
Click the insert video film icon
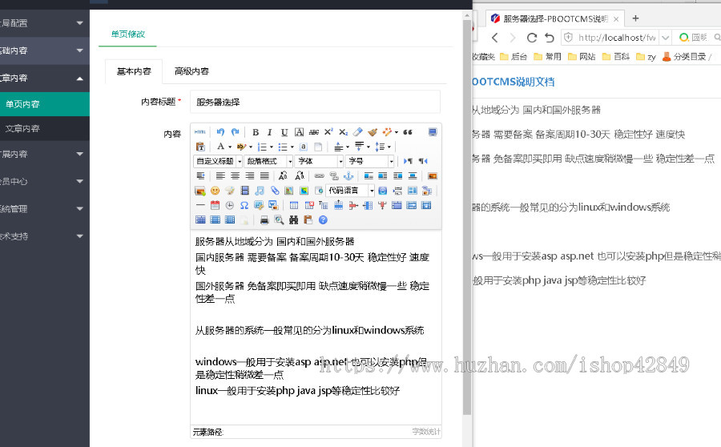[244, 191]
